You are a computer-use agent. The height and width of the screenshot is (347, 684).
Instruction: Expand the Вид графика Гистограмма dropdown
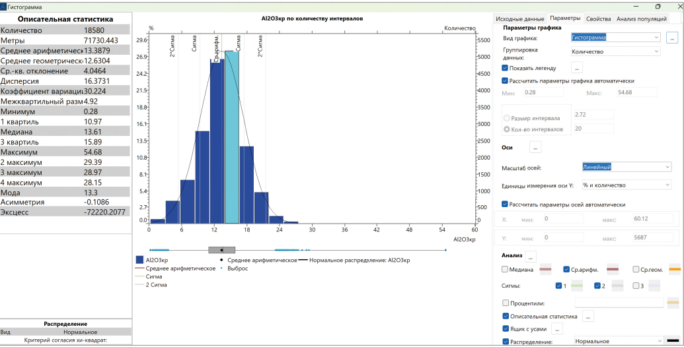point(615,38)
